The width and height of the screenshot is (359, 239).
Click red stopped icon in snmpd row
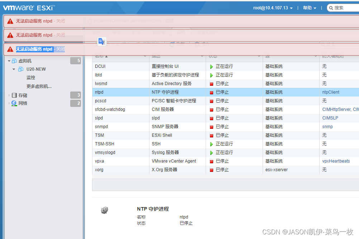(211, 127)
